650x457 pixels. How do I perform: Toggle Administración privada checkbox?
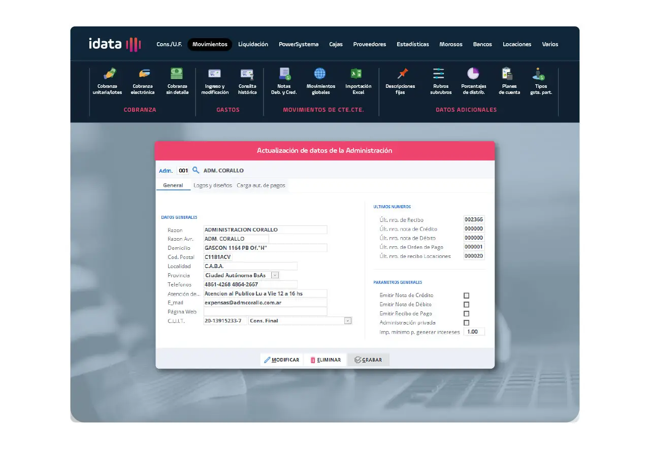(466, 323)
